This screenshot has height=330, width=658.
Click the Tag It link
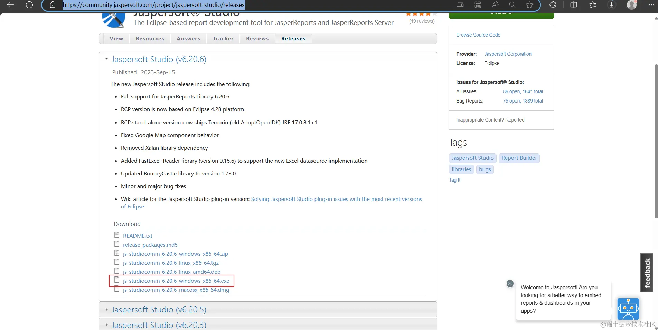454,180
